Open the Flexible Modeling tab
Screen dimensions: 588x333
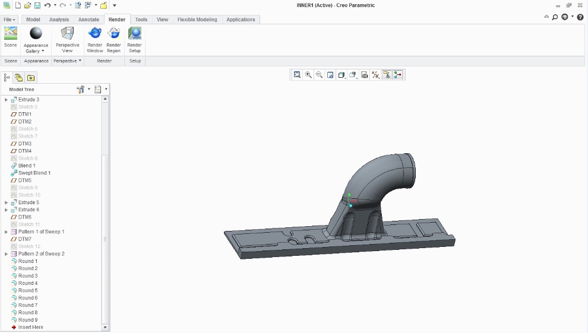[x=197, y=20]
